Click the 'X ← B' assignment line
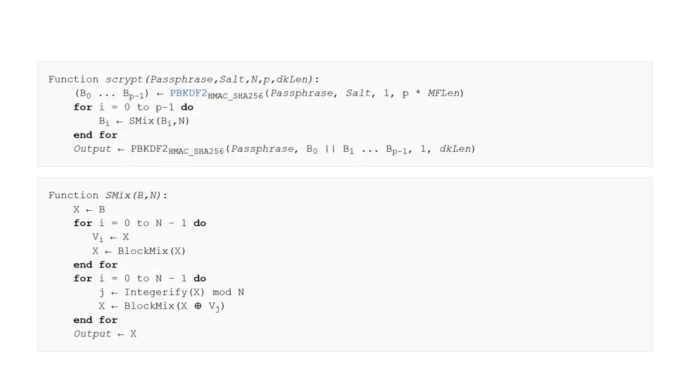This screenshot has width=681, height=383. tap(89, 209)
